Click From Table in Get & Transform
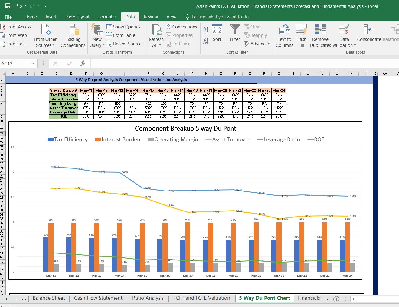The width and height of the screenshot is (399, 307). [x=121, y=35]
